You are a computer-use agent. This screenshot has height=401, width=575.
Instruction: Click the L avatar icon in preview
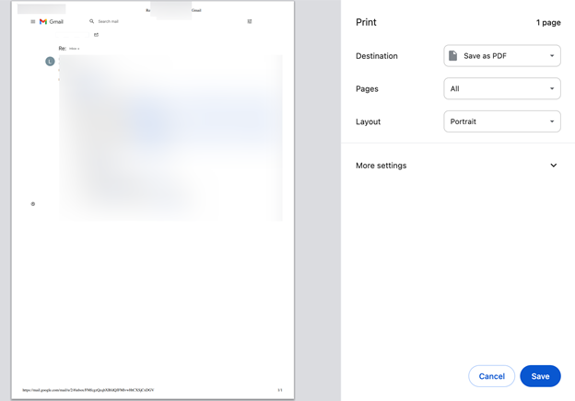[50, 62]
